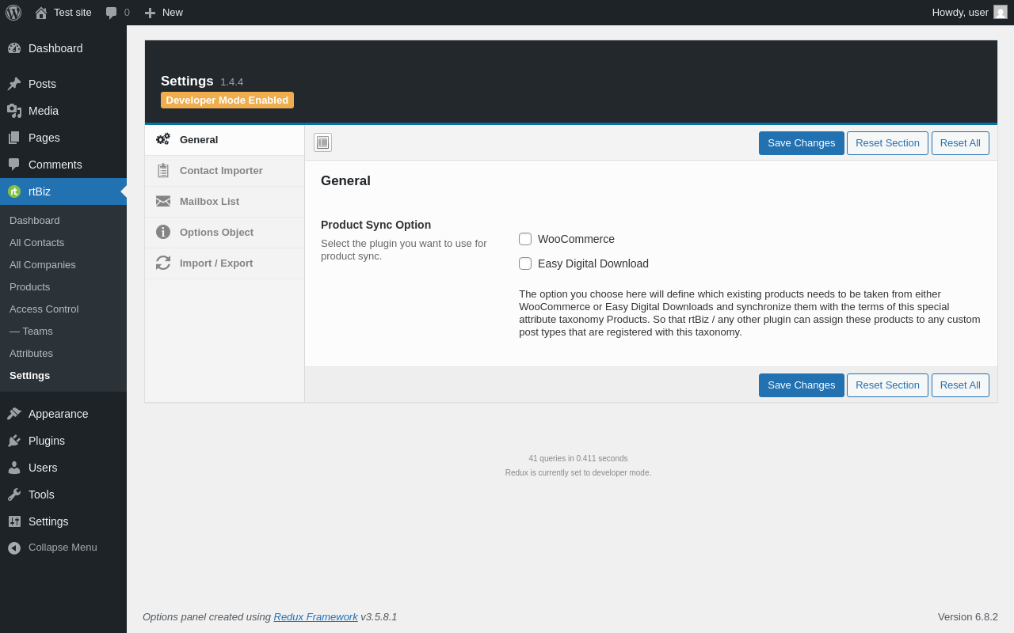Open Products submenu item
Image resolution: width=1014 pixels, height=633 pixels.
click(63, 286)
